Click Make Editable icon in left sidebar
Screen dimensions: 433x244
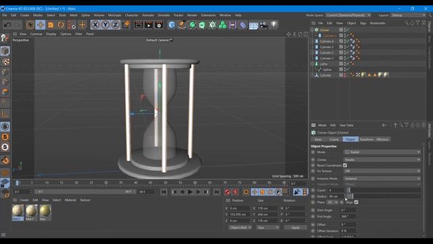coord(5,38)
